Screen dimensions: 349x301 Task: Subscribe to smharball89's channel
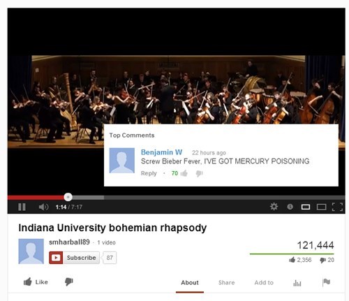click(x=74, y=258)
